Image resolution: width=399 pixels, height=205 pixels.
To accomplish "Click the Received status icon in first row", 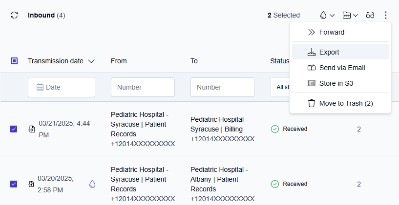I will (x=275, y=129).
